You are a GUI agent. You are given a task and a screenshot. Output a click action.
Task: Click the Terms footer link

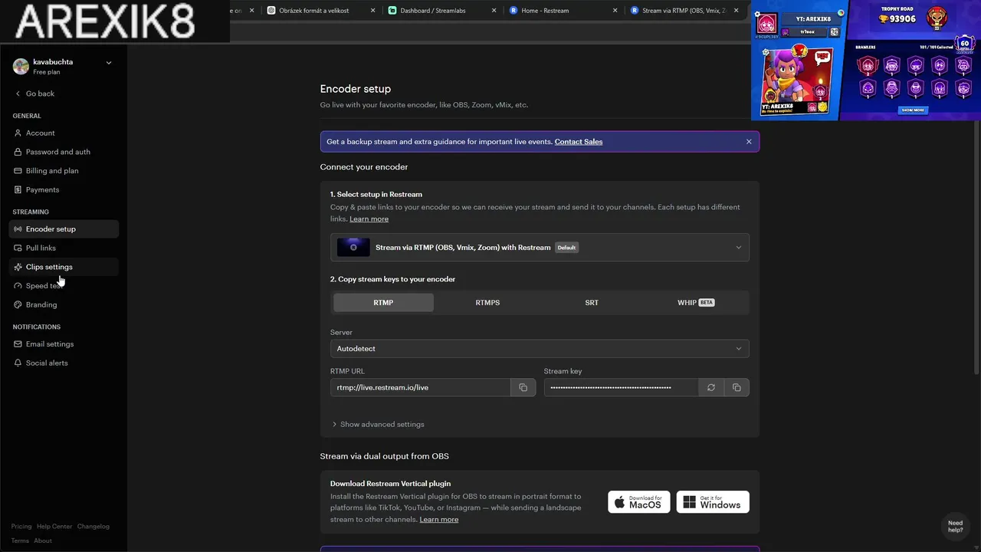coord(20,540)
